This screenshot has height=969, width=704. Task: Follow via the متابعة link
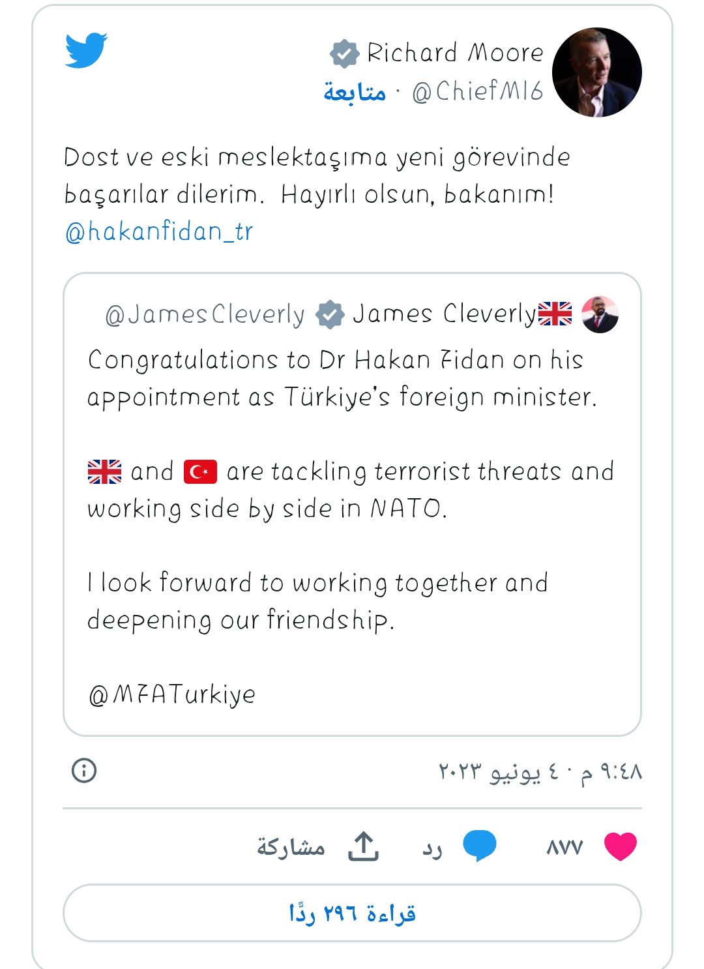click(x=355, y=92)
